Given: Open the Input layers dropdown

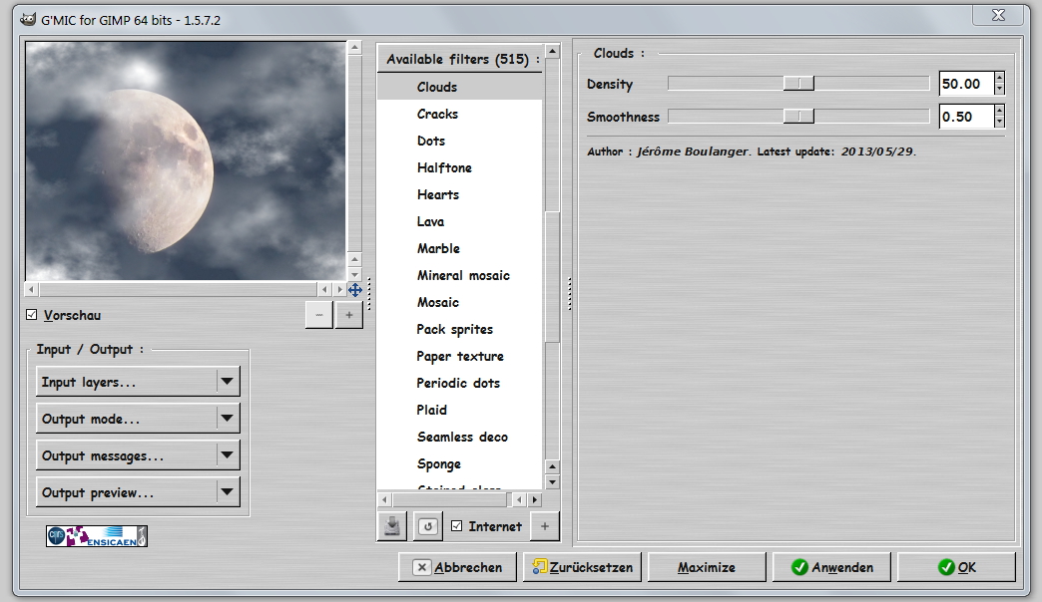Looking at the screenshot, I should (x=138, y=382).
